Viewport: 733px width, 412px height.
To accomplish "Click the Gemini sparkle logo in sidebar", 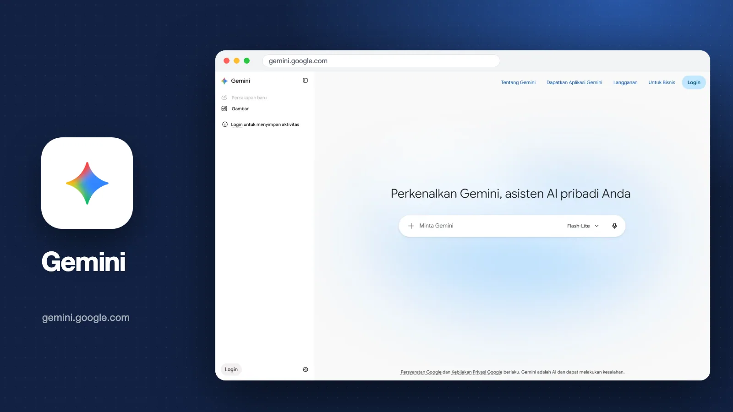I will click(224, 81).
